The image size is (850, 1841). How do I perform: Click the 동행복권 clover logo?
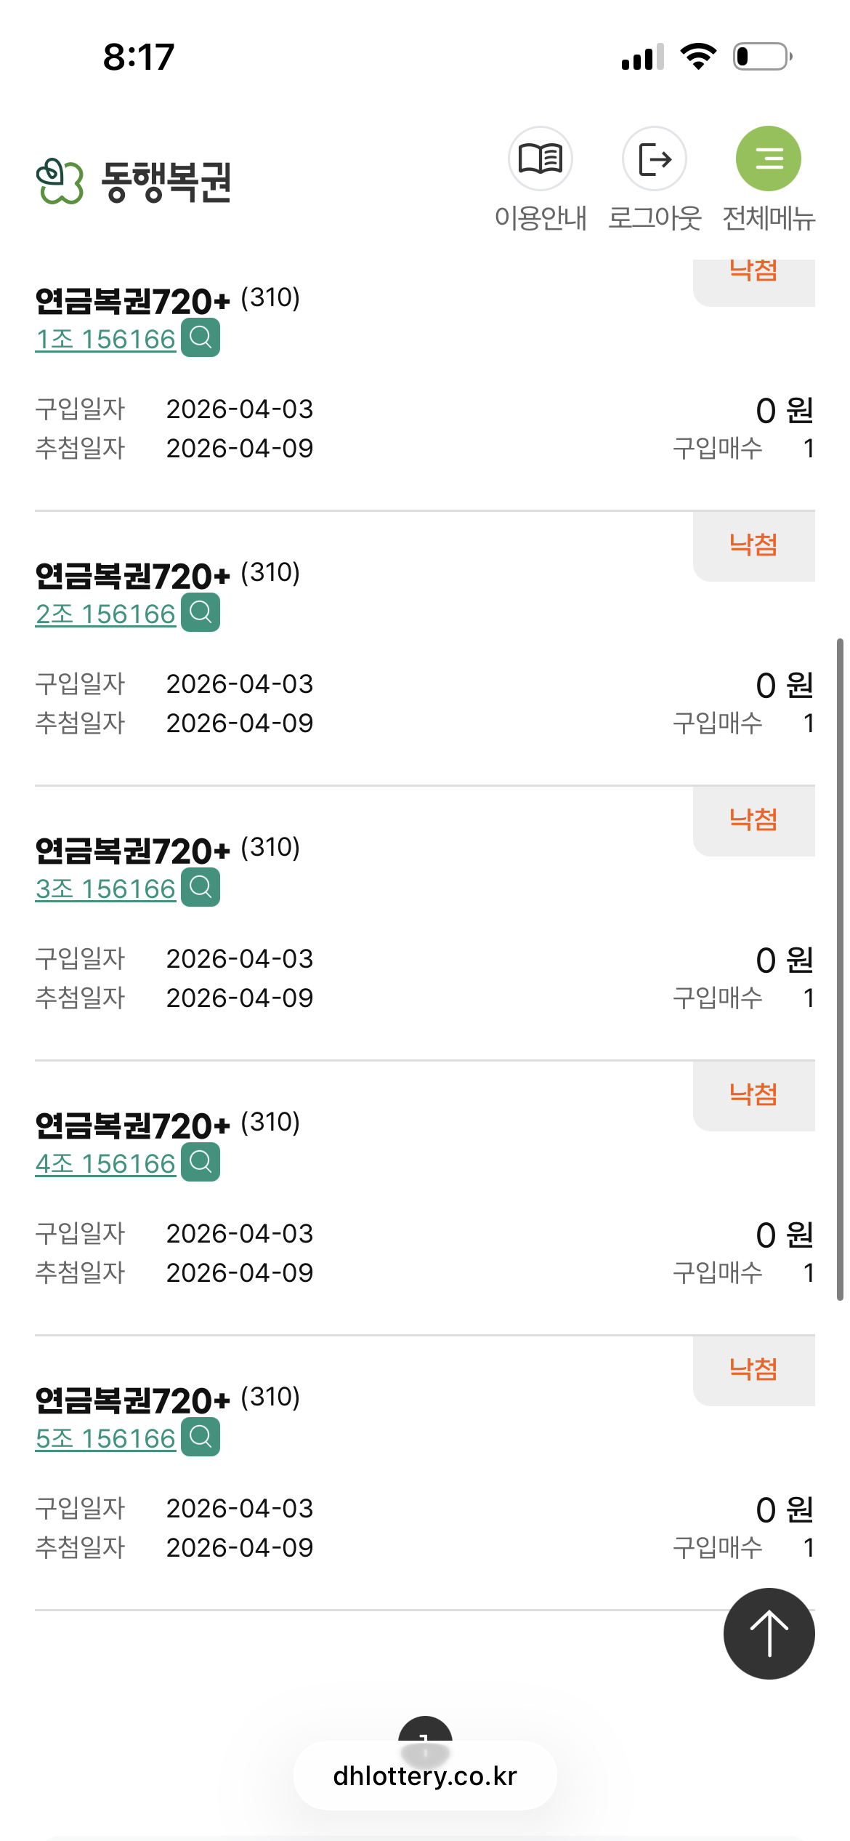(x=60, y=181)
